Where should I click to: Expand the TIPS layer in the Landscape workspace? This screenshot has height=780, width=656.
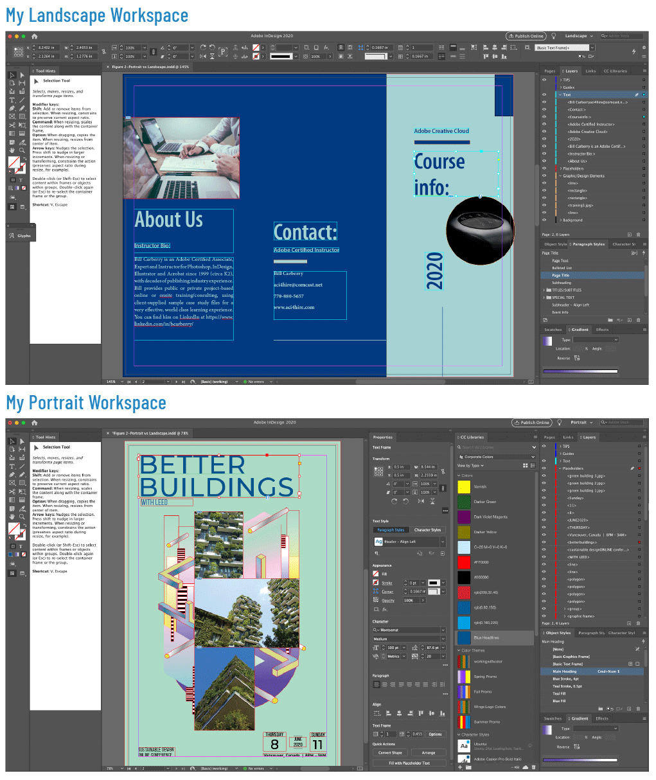tap(560, 80)
